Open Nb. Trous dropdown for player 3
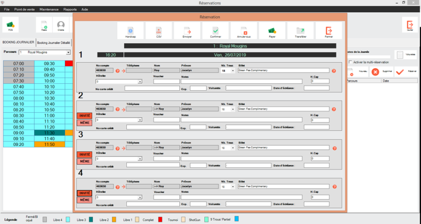 click(x=232, y=148)
